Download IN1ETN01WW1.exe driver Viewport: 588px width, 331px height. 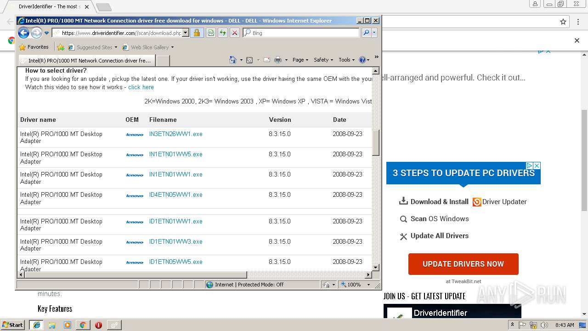175,174
